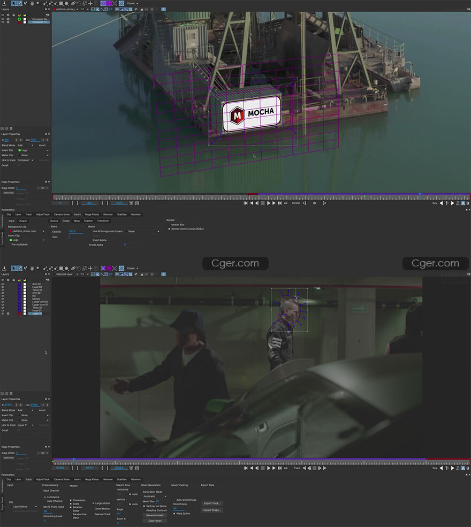
Task: Jump to last frame in top window
Action: tap(280, 203)
